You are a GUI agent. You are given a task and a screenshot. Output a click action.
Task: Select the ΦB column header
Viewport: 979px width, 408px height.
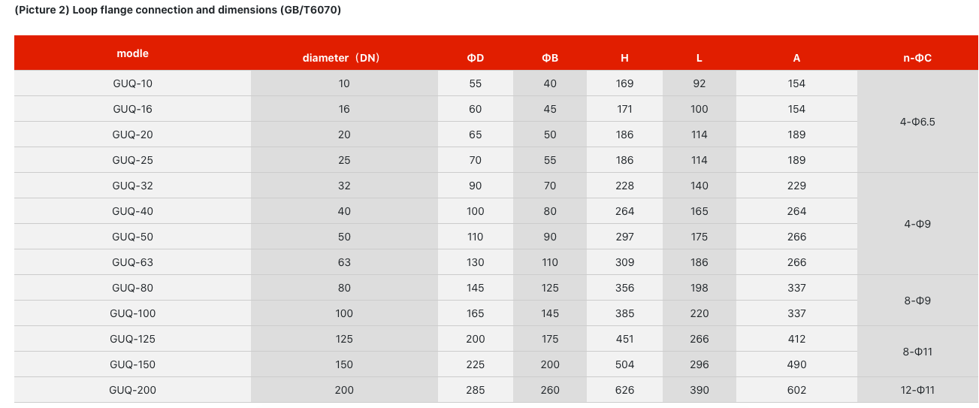pyautogui.click(x=550, y=58)
